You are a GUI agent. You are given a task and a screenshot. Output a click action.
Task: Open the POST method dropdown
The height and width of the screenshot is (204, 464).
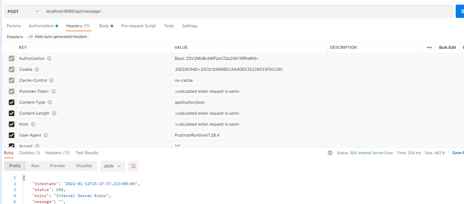click(23, 11)
